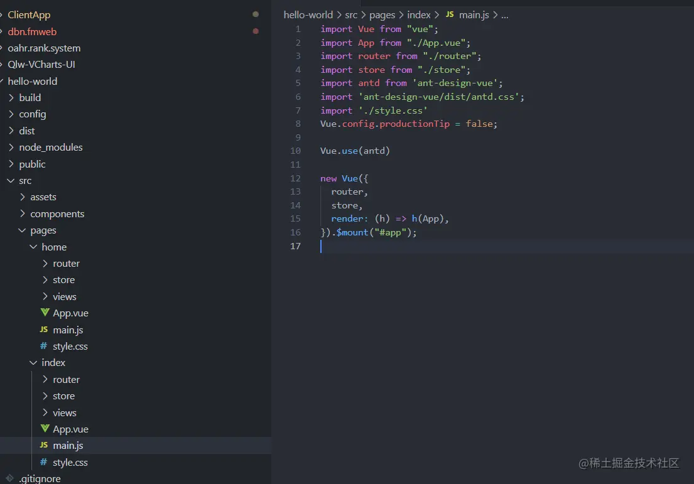Click src in breadcrumb path
The height and width of the screenshot is (484, 694).
(351, 14)
